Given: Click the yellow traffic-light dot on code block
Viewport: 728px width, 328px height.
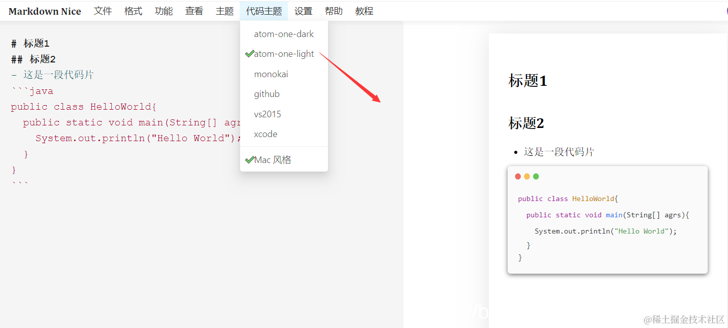Looking at the screenshot, I should click(527, 176).
